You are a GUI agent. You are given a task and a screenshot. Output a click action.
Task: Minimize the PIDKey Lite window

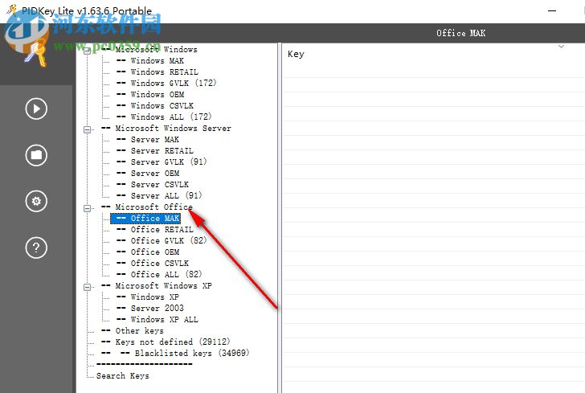[552, 10]
